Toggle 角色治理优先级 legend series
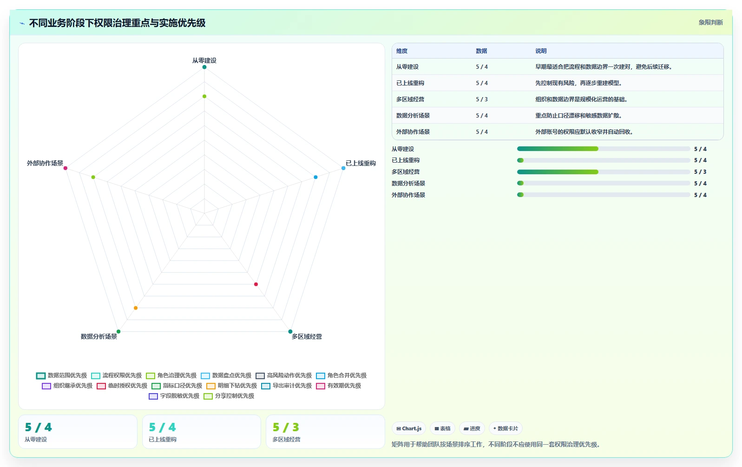The height and width of the screenshot is (467, 742). 171,375
